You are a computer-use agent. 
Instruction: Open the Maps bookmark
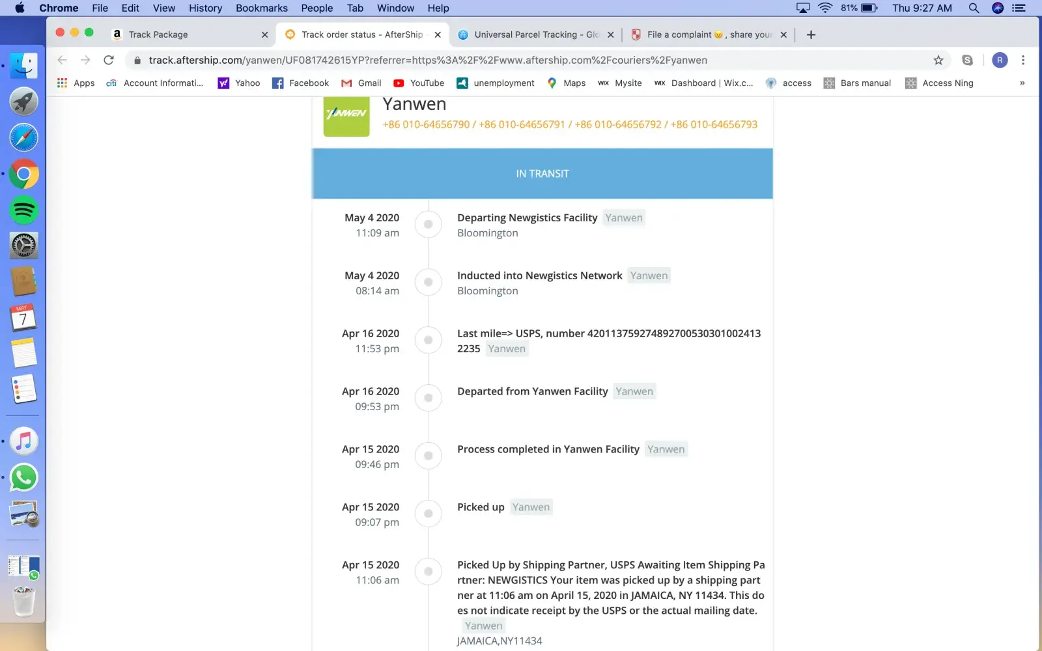[x=566, y=83]
